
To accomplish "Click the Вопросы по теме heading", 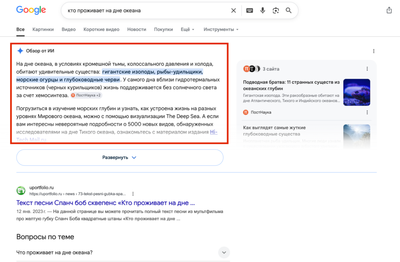I will (x=45, y=237).
